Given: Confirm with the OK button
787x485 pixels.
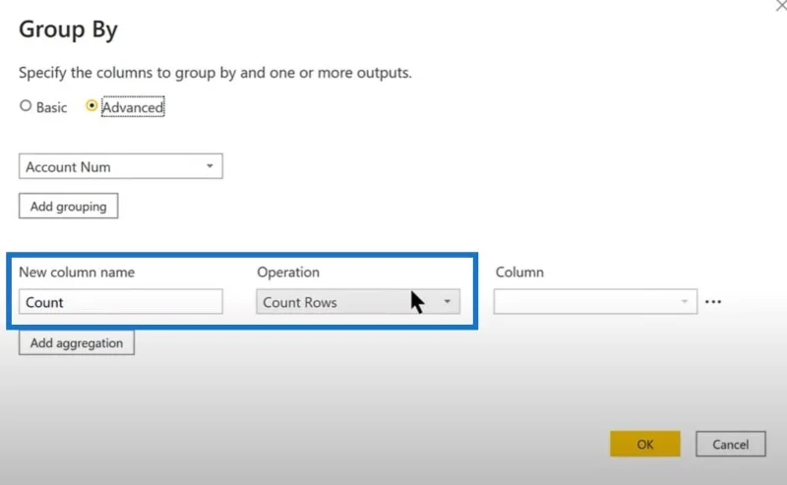Looking at the screenshot, I should 645,444.
